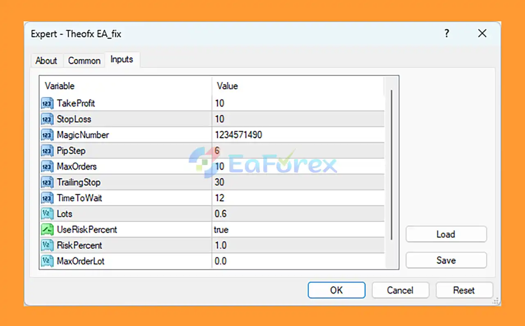525x326 pixels.
Task: Toggle the UseRiskPercent true value
Action: pos(221,230)
